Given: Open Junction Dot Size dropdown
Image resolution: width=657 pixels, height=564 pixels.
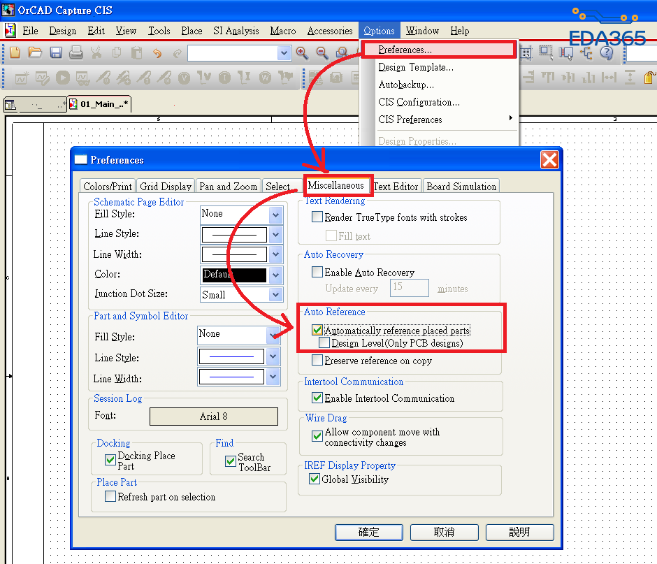Looking at the screenshot, I should pos(275,294).
